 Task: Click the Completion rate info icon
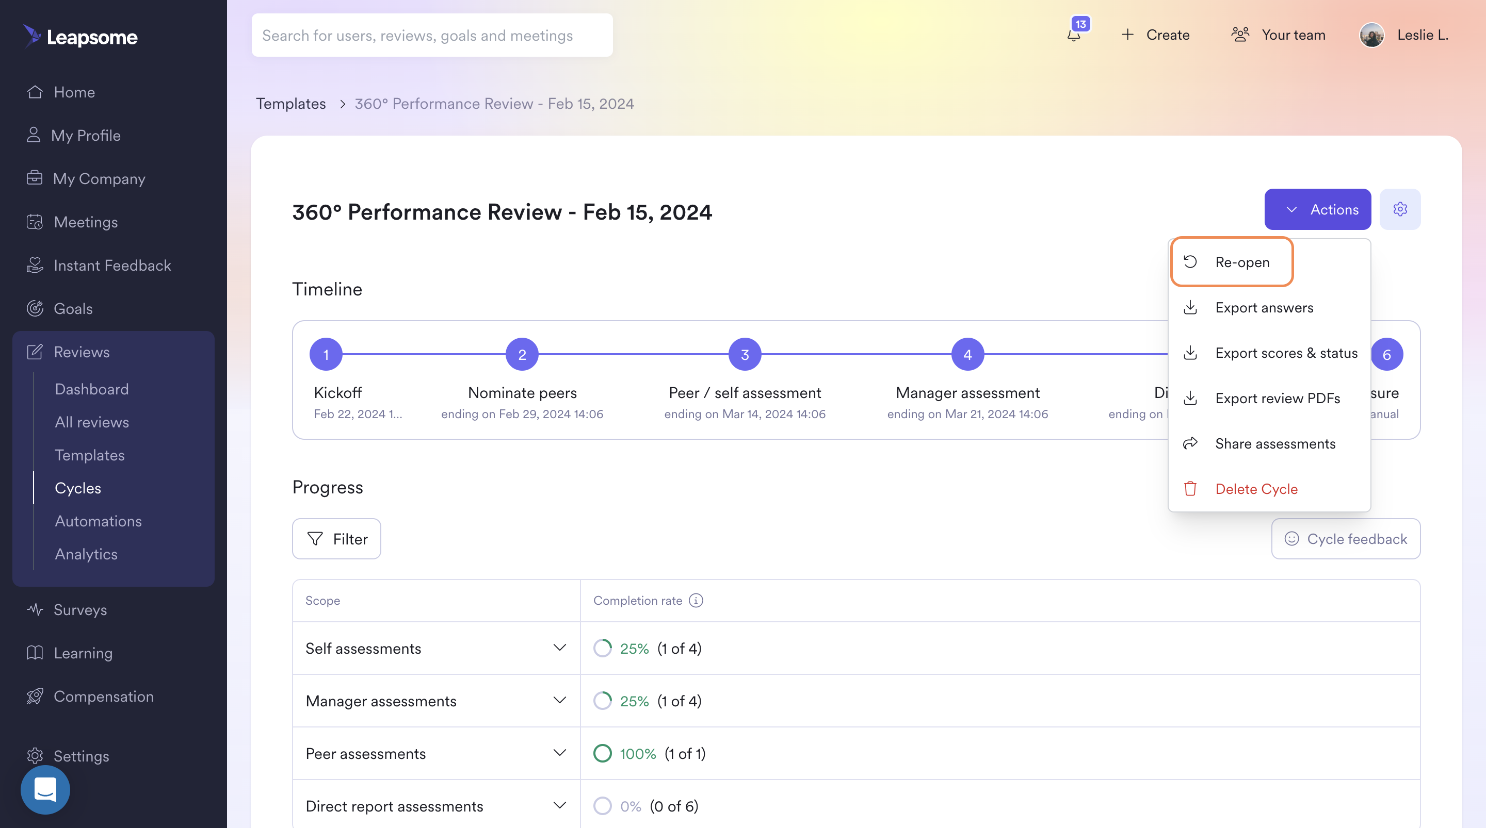tap(696, 600)
